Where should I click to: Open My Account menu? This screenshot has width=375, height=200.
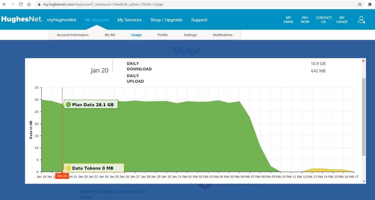tap(97, 20)
